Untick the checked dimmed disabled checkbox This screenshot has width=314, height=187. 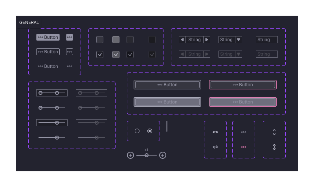point(152,54)
